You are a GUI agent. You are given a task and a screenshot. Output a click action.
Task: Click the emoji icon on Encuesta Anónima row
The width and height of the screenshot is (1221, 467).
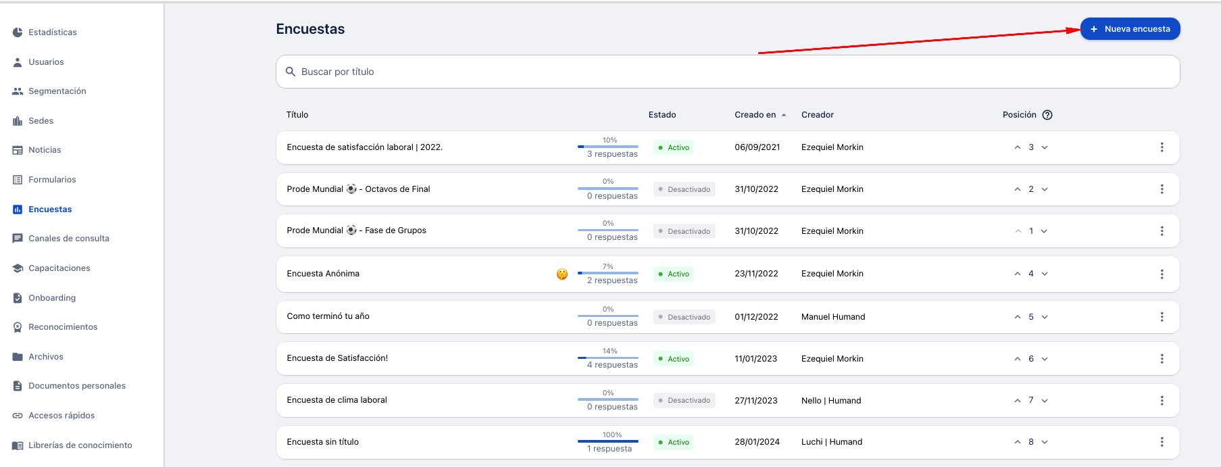click(x=562, y=274)
